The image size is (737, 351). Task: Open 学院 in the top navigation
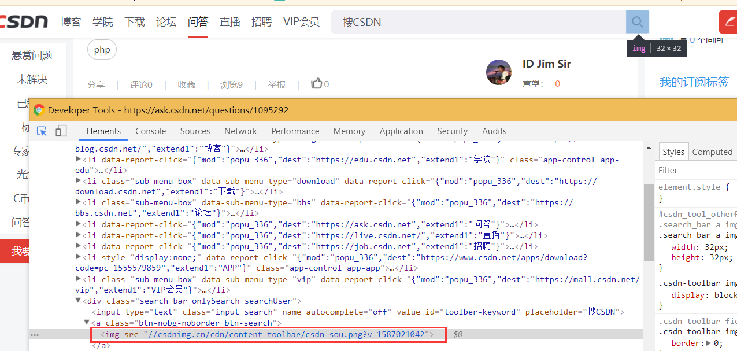tap(103, 22)
